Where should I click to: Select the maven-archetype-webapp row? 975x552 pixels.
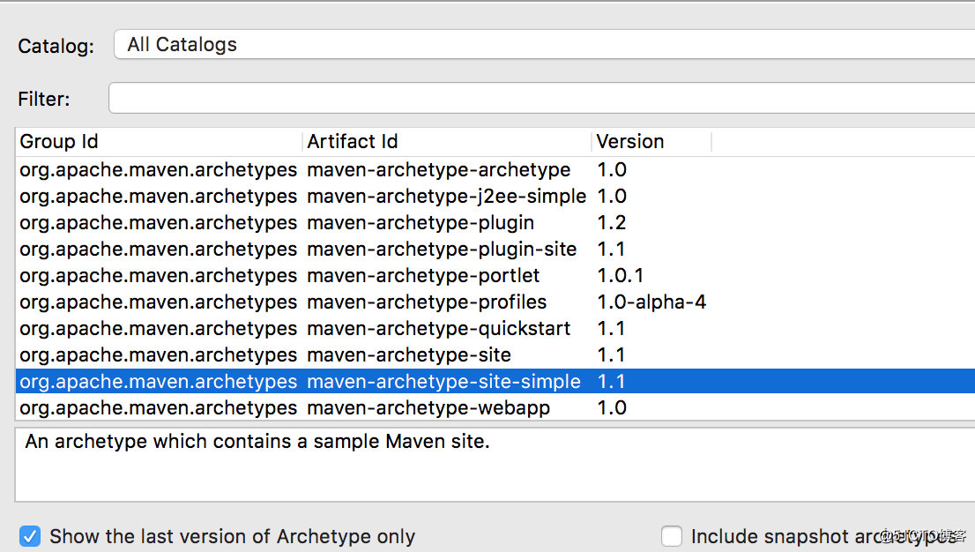495,408
